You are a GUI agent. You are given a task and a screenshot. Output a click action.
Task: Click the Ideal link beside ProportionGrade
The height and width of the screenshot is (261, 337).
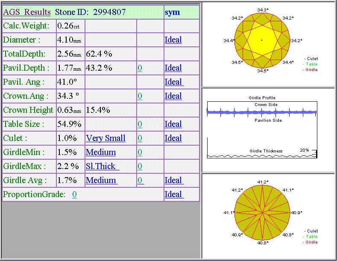click(173, 195)
